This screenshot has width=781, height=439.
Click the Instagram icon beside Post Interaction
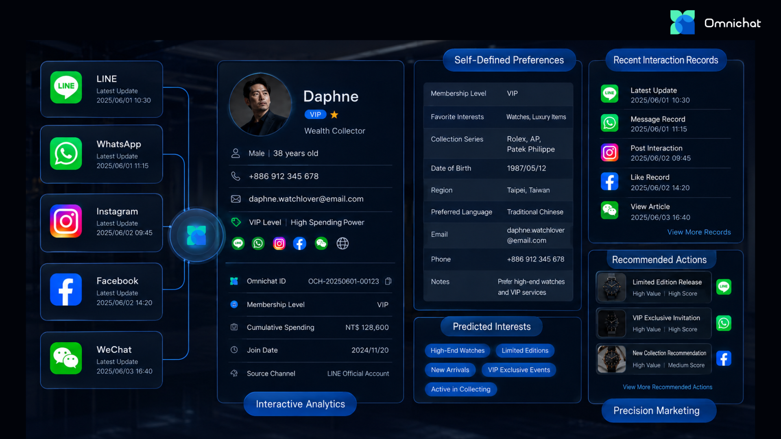(610, 152)
